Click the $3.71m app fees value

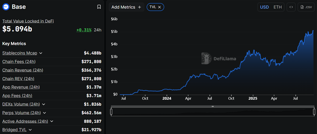[x=94, y=96]
